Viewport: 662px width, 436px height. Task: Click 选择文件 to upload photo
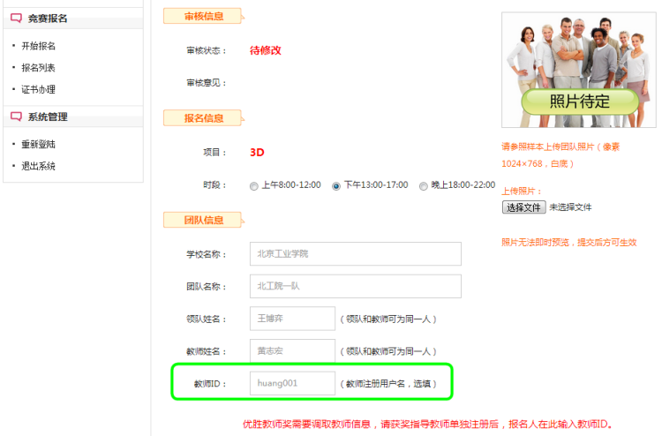click(x=523, y=207)
